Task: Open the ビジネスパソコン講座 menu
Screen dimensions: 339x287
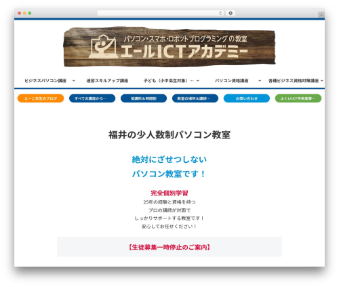Action: tap(45, 81)
